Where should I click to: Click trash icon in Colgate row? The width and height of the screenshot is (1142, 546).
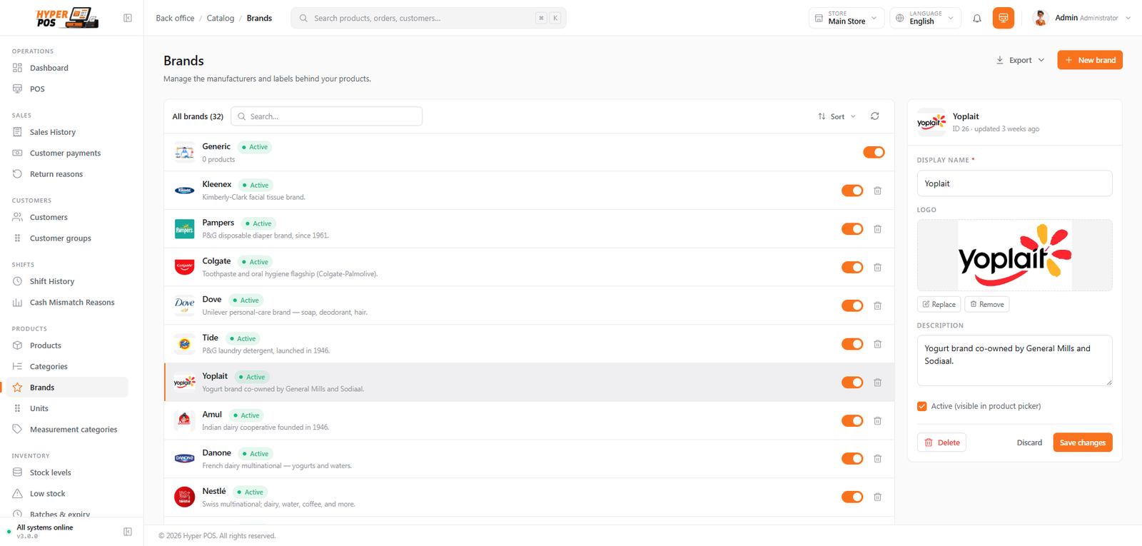pos(877,268)
